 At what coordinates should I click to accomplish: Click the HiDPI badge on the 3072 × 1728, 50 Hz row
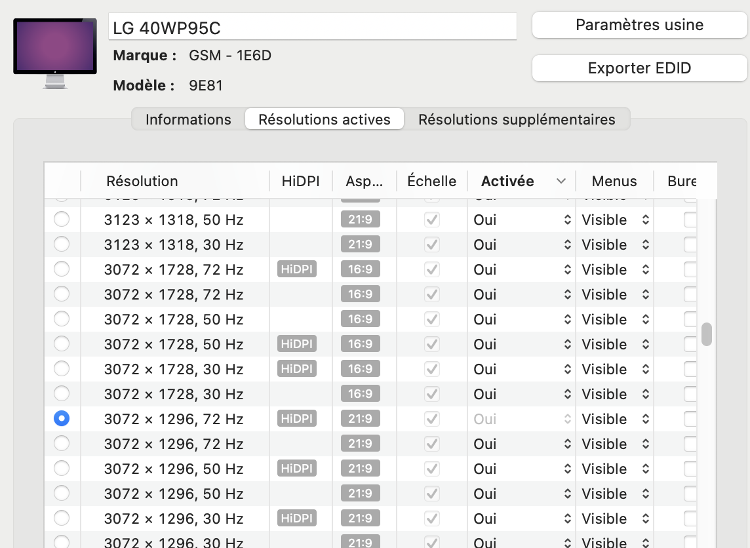pos(296,344)
